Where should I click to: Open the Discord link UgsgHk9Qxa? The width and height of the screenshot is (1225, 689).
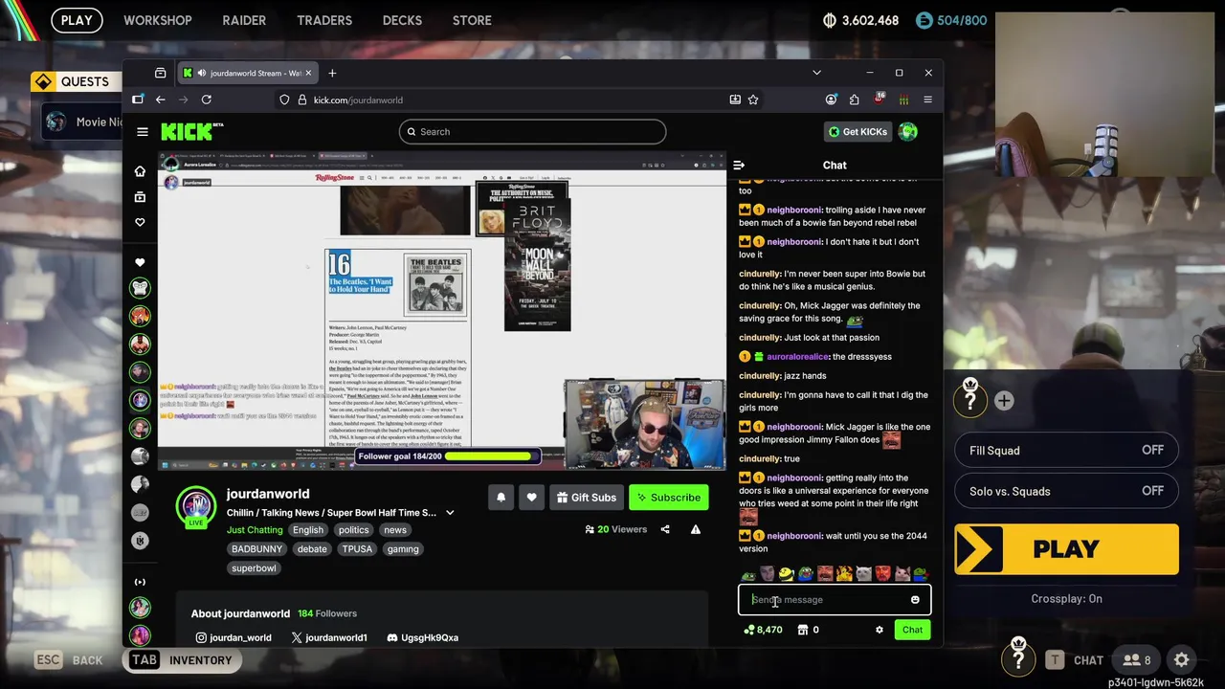point(422,637)
